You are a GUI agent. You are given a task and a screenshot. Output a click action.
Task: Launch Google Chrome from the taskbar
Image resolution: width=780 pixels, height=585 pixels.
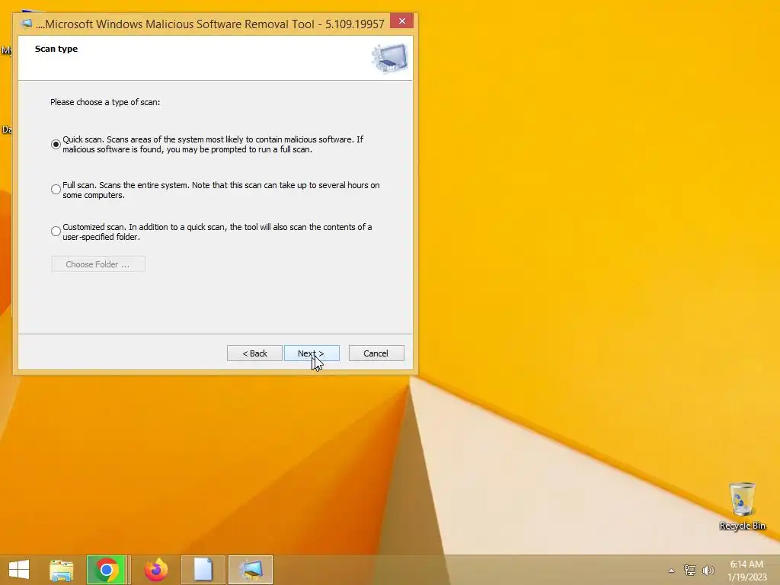pyautogui.click(x=107, y=570)
